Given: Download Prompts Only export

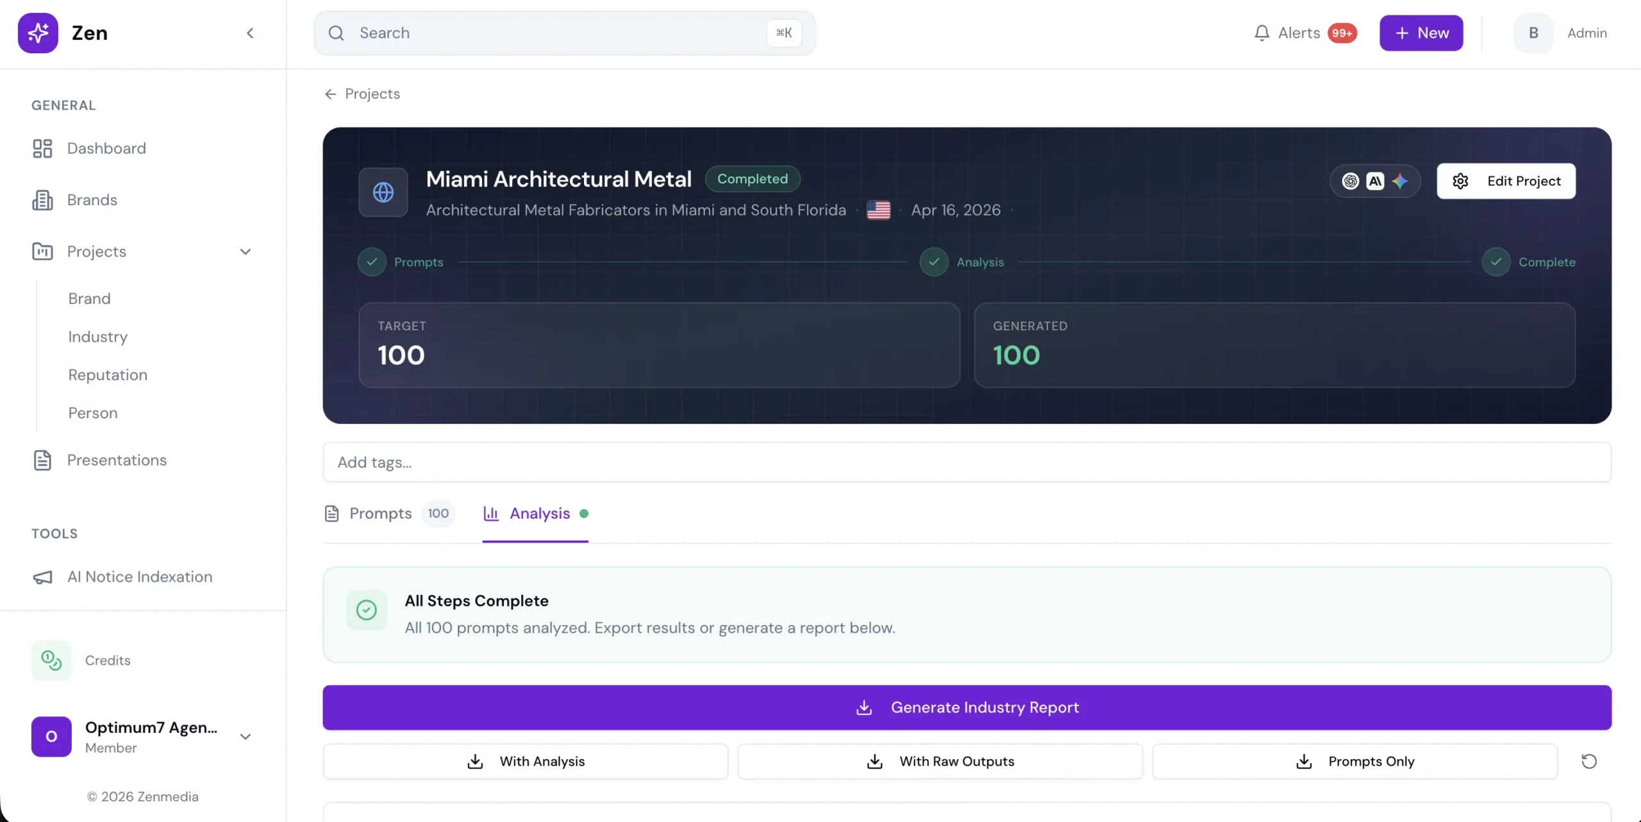Looking at the screenshot, I should (1354, 762).
